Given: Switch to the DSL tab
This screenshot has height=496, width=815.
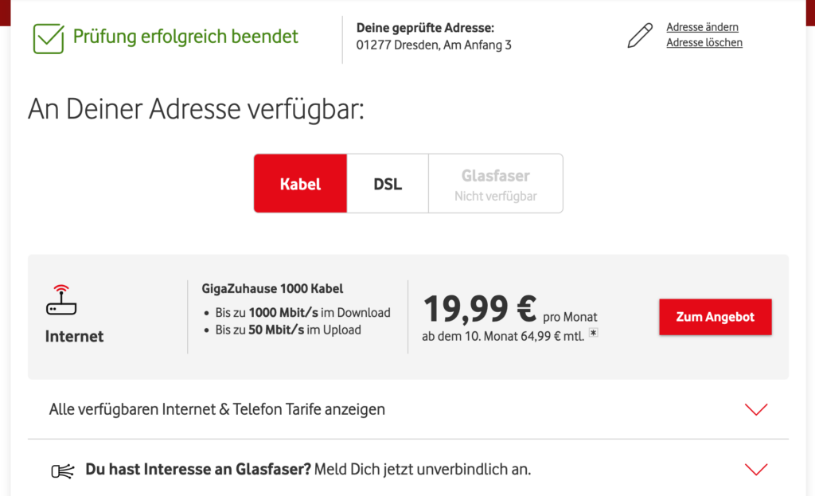Looking at the screenshot, I should pyautogui.click(x=387, y=183).
